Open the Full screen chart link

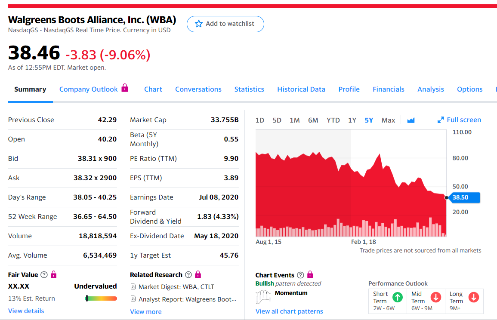point(459,120)
